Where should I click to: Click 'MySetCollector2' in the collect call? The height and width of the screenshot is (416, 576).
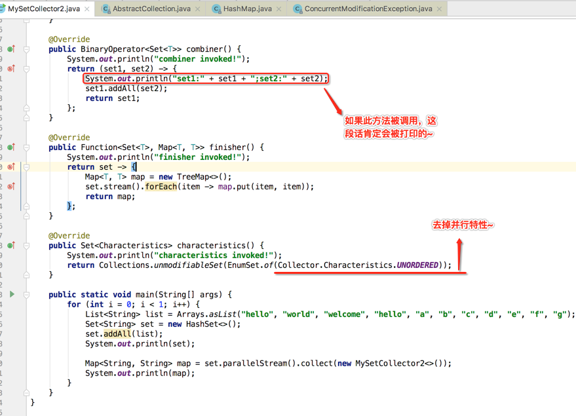pos(390,364)
